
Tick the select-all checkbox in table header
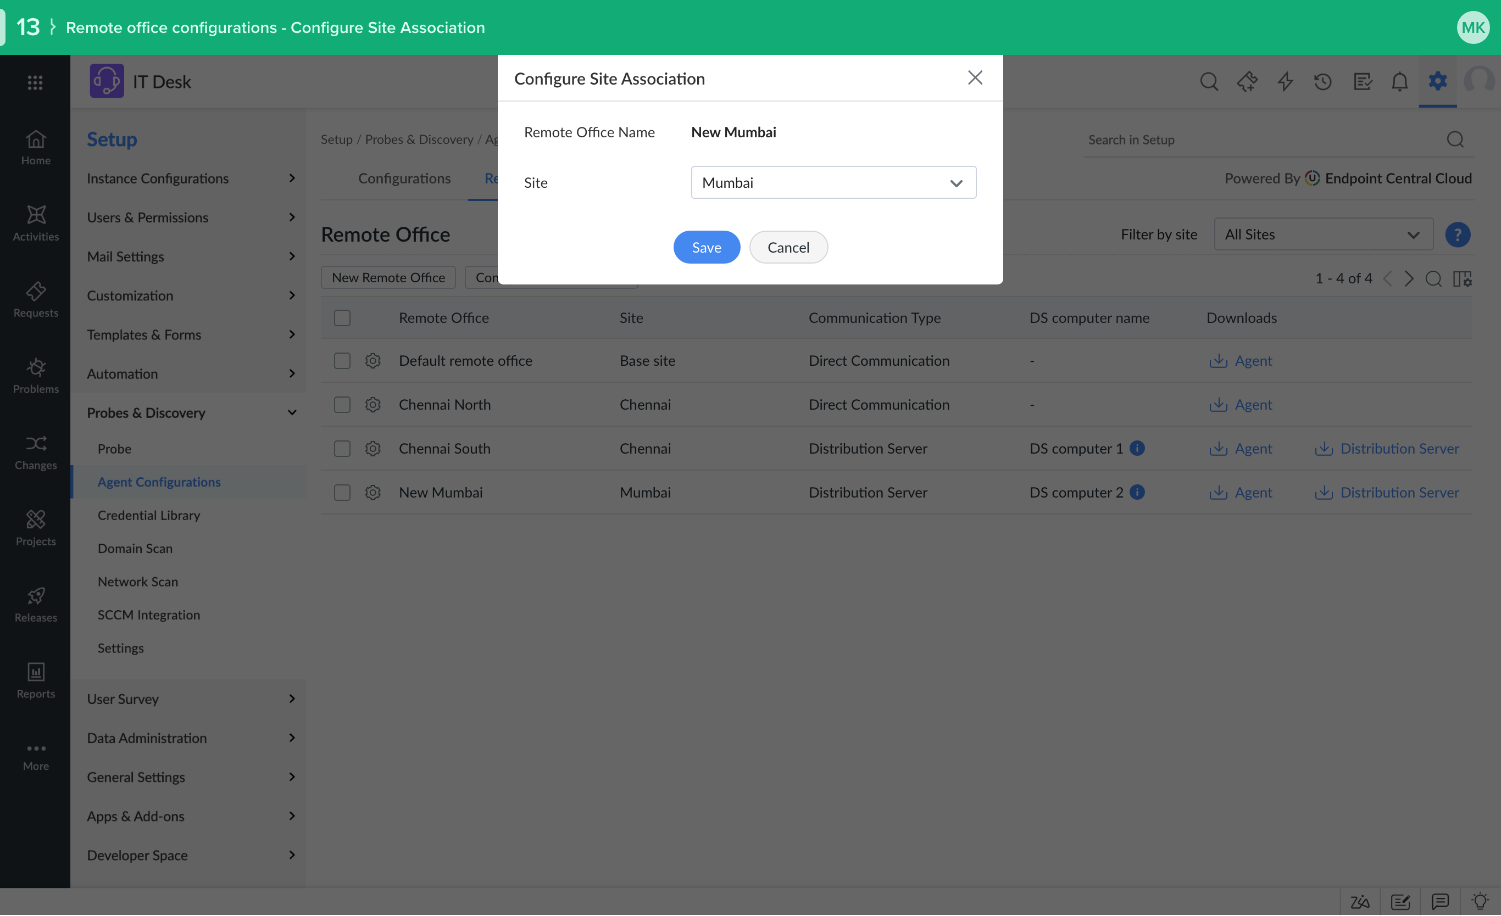(342, 318)
